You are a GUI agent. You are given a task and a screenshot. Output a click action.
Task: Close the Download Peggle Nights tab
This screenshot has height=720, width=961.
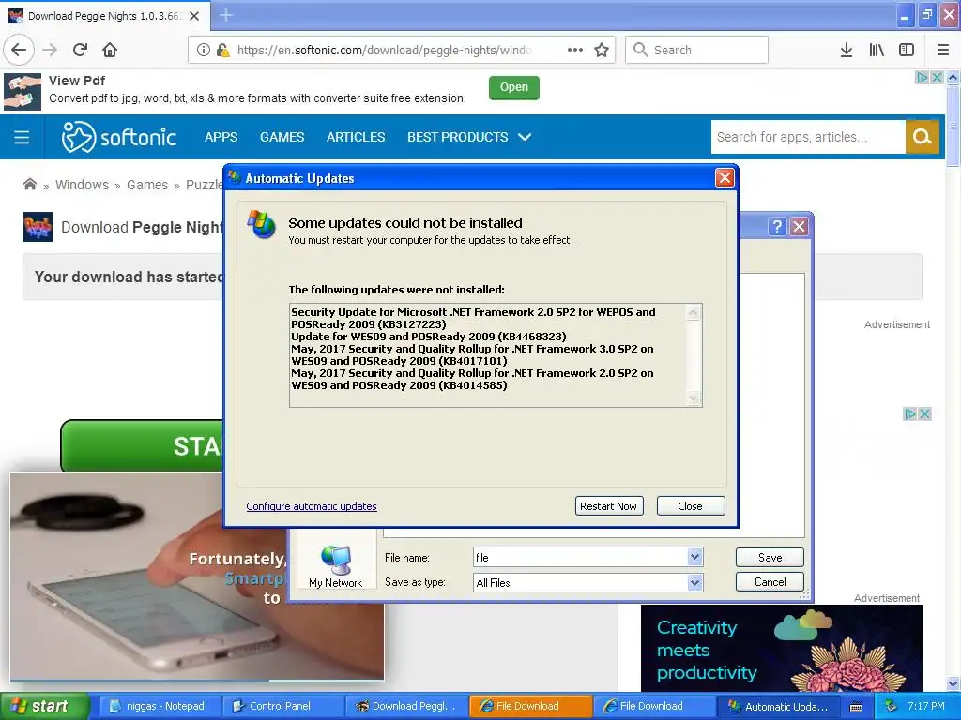pyautogui.click(x=194, y=16)
